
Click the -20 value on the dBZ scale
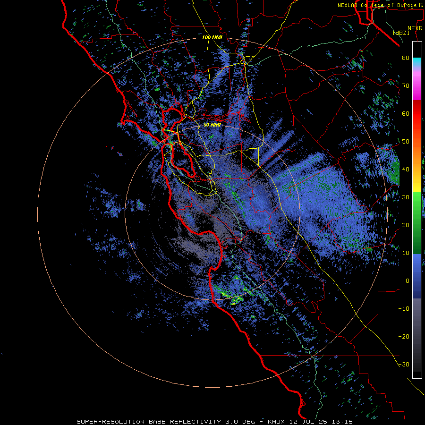[404, 336]
